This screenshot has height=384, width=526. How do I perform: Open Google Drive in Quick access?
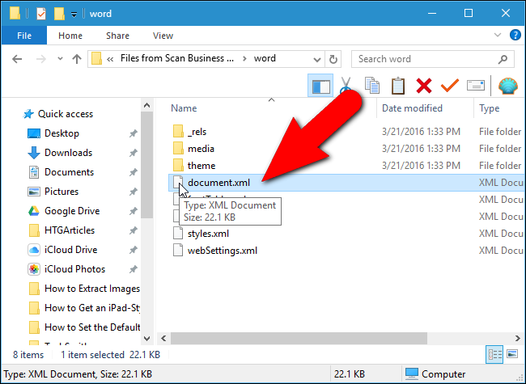point(72,211)
